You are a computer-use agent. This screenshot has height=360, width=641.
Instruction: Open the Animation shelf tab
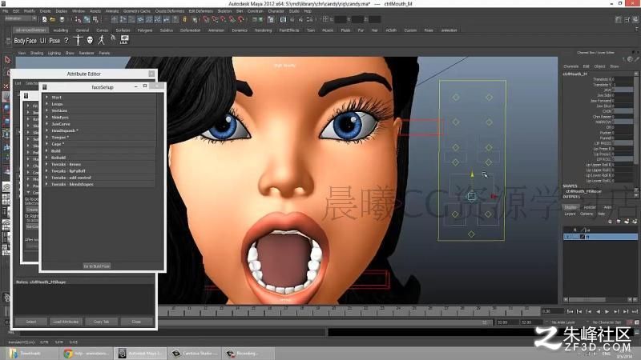[x=216, y=30]
